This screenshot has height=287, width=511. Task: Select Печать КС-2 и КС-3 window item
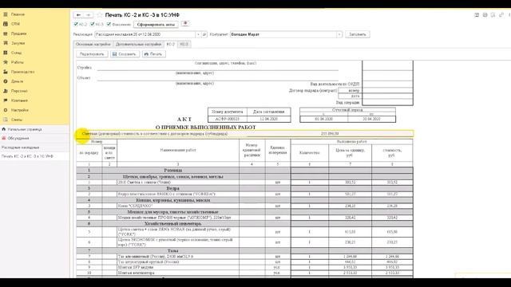(x=27, y=156)
